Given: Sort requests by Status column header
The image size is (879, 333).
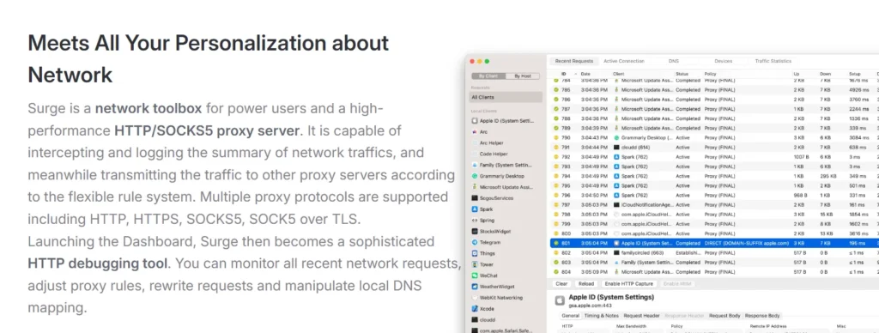Looking at the screenshot, I should [682, 74].
